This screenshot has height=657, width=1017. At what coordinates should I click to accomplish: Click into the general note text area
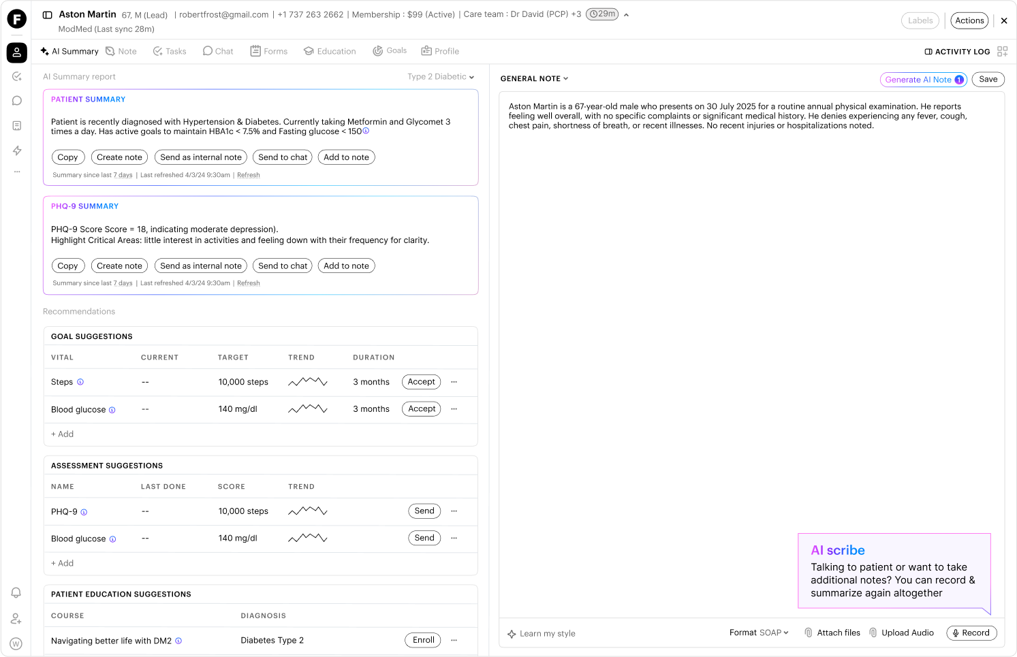click(x=751, y=355)
